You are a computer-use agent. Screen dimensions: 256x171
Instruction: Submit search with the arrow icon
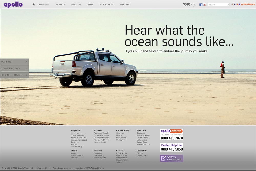coord(228,5)
